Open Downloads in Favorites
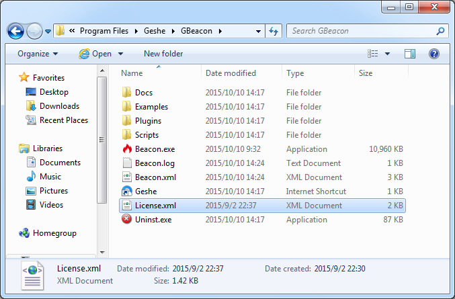The height and width of the screenshot is (299, 455). tap(59, 106)
